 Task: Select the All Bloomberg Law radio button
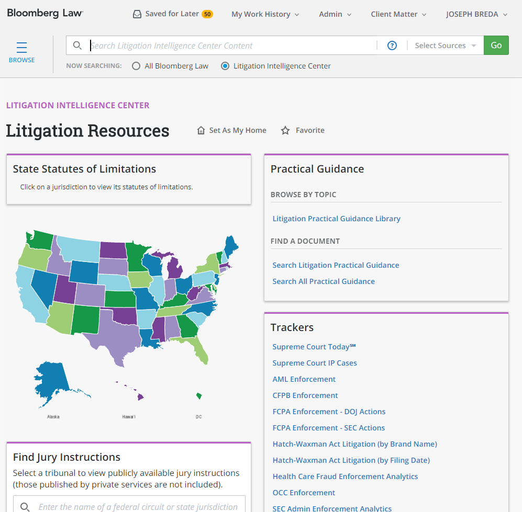pos(136,66)
